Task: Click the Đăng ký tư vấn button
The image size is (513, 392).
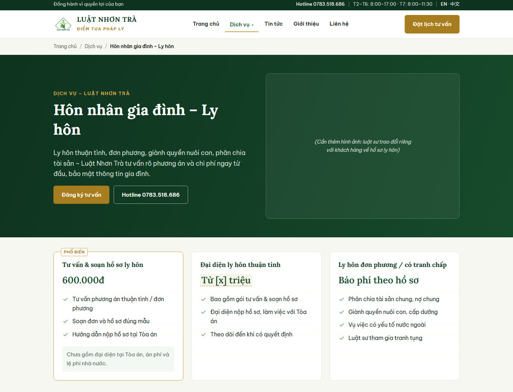Action: (x=81, y=195)
